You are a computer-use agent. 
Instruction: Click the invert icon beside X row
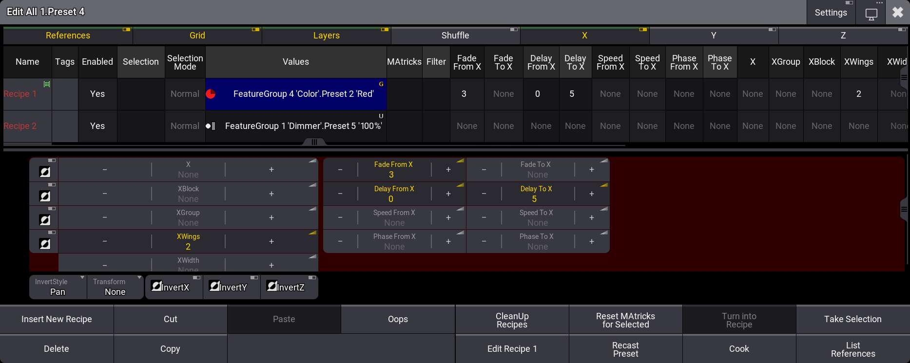(44, 172)
